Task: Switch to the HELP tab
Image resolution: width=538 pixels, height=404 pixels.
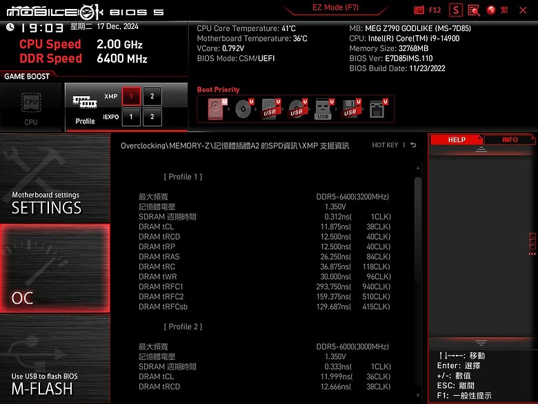Action: (457, 140)
